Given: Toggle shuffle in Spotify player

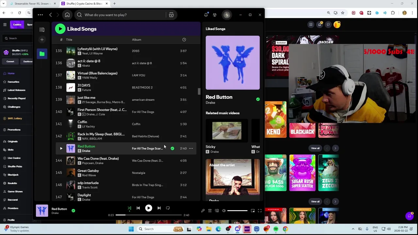Looking at the screenshot, I should pos(129,208).
